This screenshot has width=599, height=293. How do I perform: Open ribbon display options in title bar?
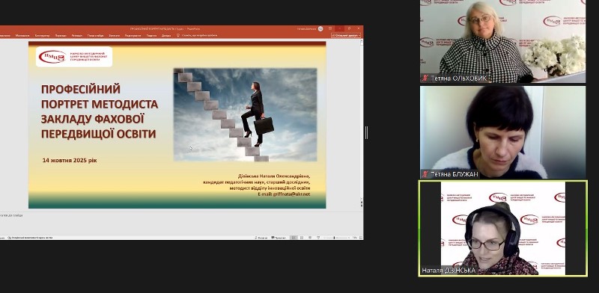click(330, 28)
